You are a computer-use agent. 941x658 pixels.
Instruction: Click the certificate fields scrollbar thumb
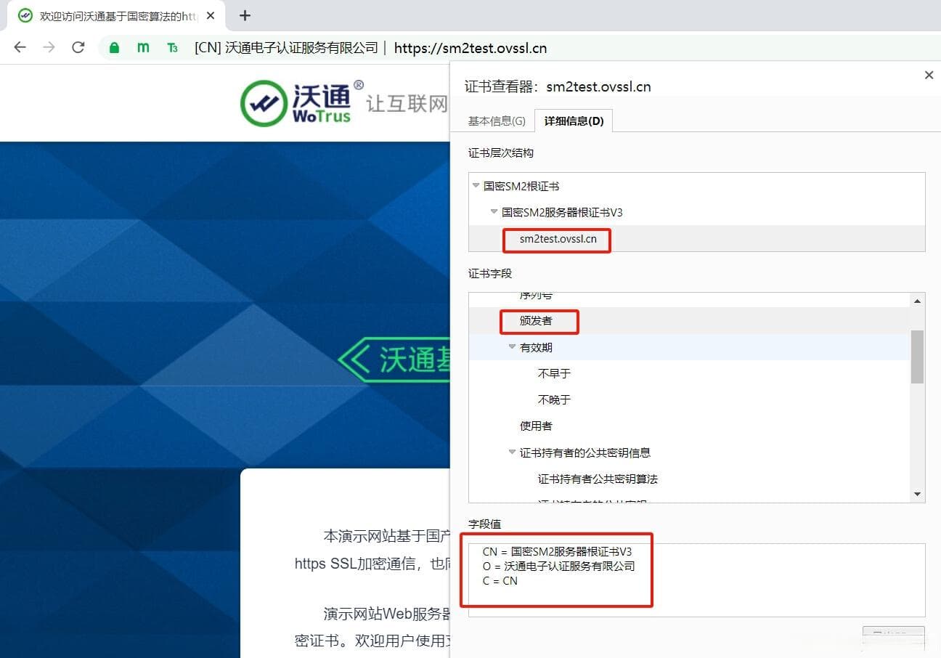pyautogui.click(x=918, y=357)
